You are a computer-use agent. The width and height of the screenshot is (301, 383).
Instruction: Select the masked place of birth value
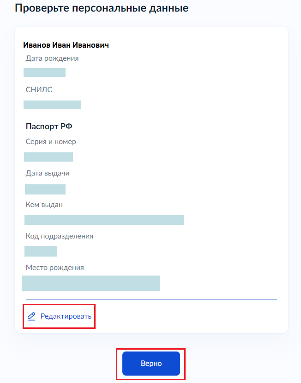(x=90, y=283)
